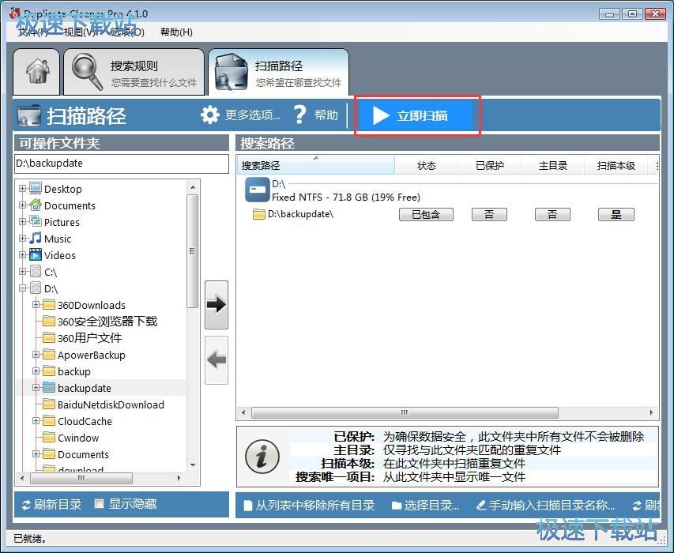Click 手动输入扫描目录名称... button
The height and width of the screenshot is (553, 674).
point(545,505)
